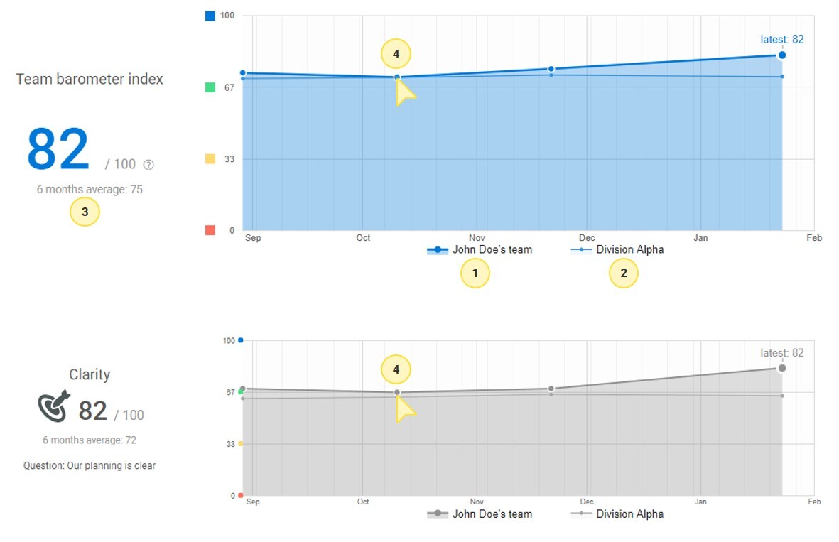
Task: Click annotation marker 4 on the blue barometer chart
Action: pos(396,54)
